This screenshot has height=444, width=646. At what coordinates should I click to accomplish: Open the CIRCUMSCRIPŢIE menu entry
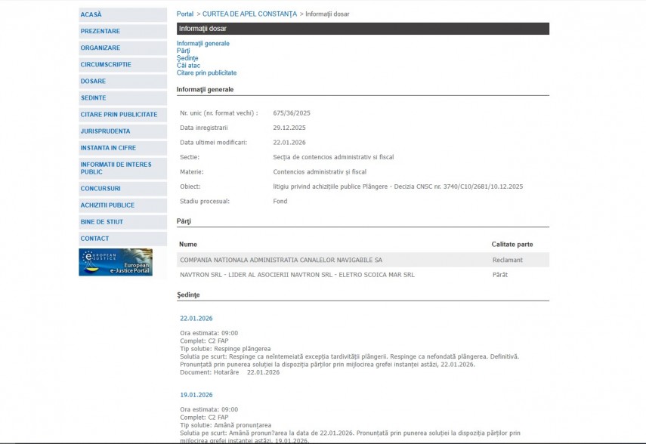(x=106, y=64)
